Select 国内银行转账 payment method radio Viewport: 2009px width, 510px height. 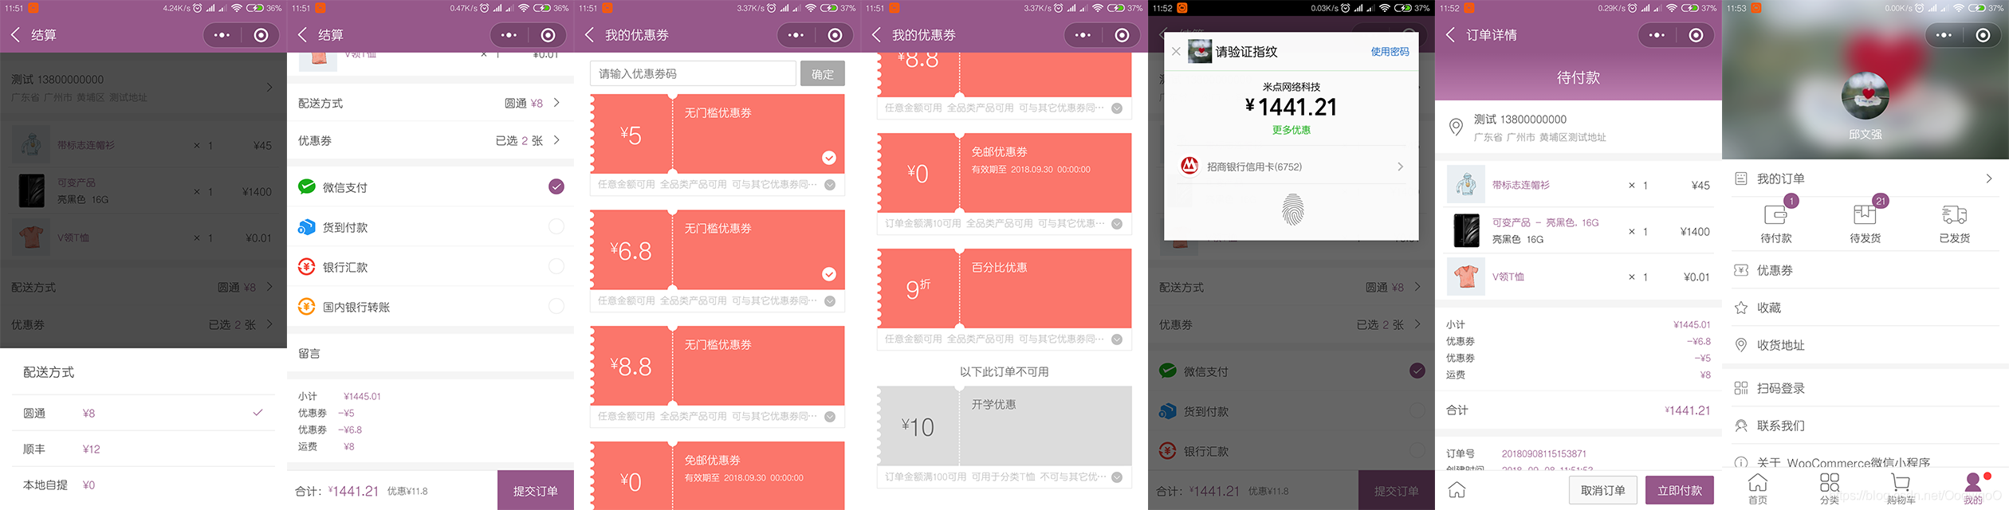(556, 307)
